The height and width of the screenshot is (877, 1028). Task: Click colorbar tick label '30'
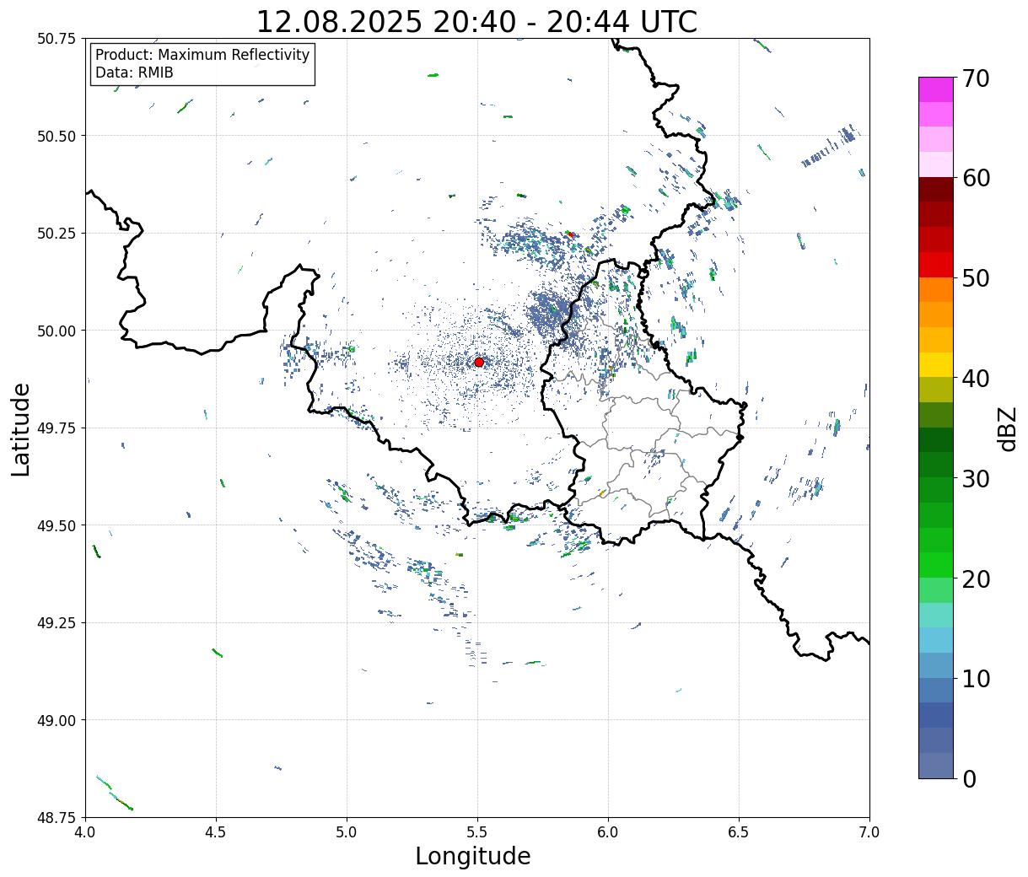(976, 478)
